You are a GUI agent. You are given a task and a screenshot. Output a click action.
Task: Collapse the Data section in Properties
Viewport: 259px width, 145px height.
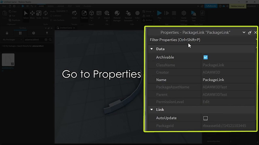[x=152, y=49]
